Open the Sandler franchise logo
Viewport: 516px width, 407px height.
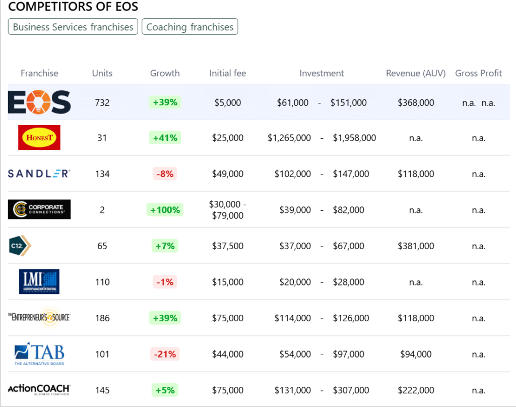(39, 173)
